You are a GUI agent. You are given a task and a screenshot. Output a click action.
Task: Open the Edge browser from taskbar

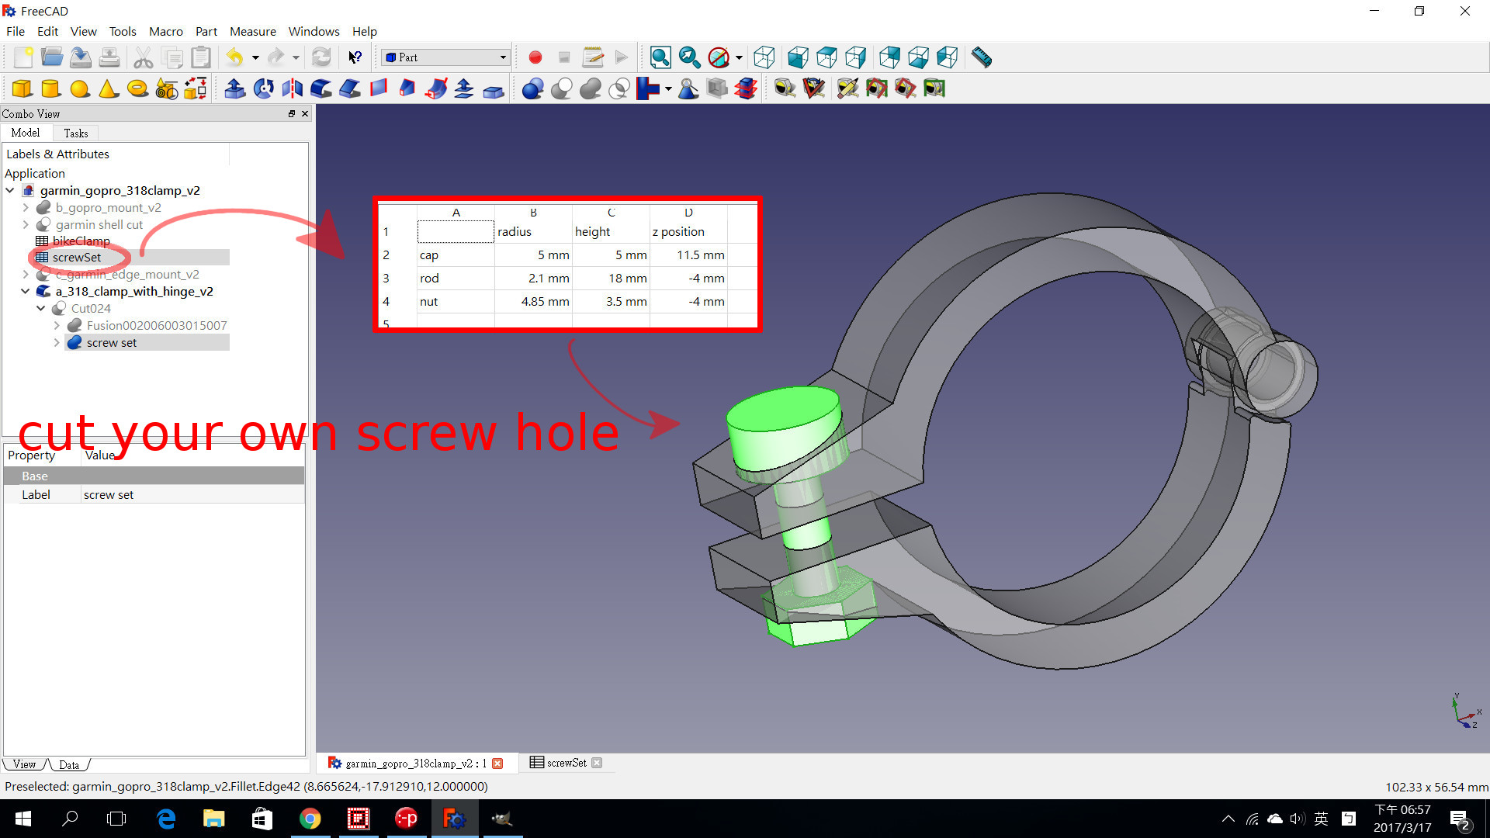[166, 819]
